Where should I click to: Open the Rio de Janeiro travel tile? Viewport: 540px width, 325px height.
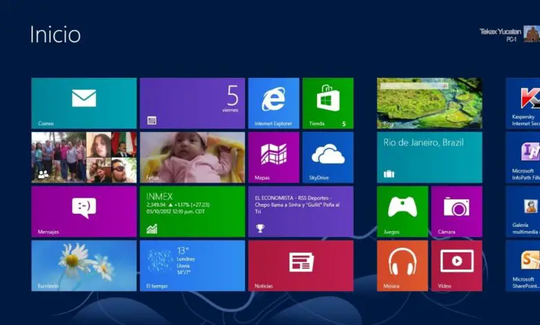[x=429, y=158]
